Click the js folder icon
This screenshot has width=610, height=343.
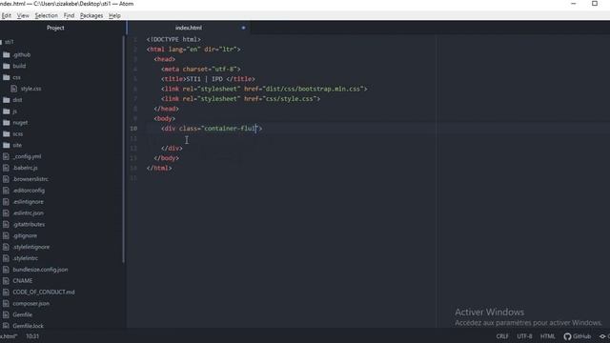point(7,111)
